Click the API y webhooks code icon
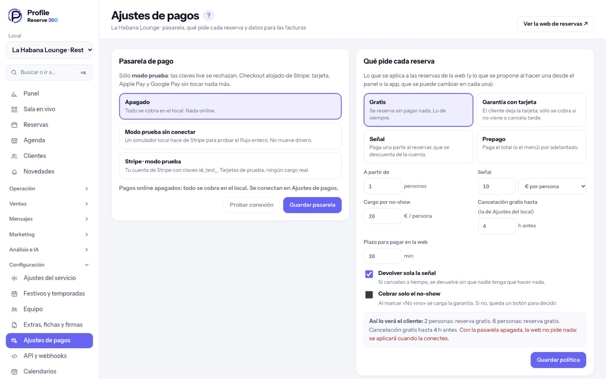This screenshot has width=606, height=379. 14,356
